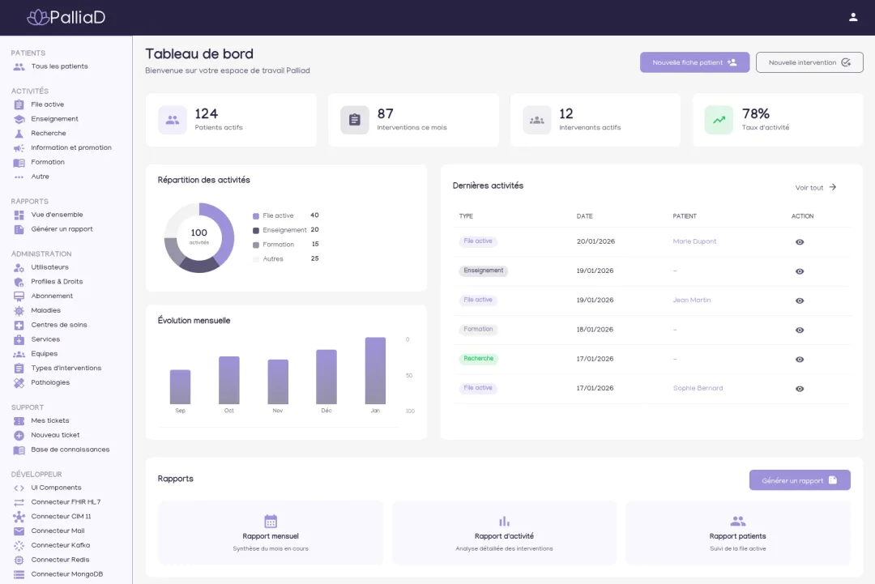Click the Information et promotion megaphone icon
The image size is (875, 584).
[x=19, y=147]
